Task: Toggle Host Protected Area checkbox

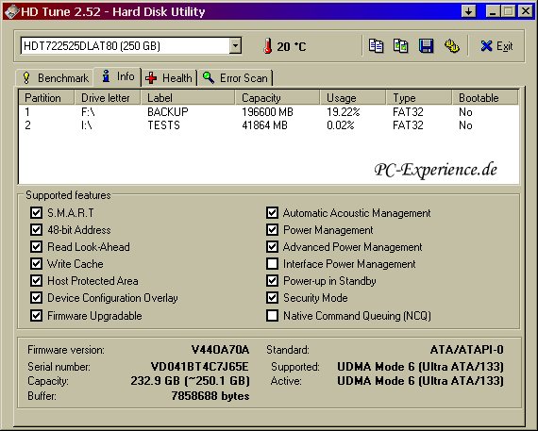Action: point(36,280)
